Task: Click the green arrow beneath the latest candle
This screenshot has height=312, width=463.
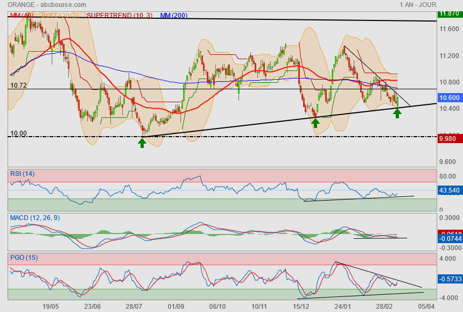Action: tap(397, 114)
